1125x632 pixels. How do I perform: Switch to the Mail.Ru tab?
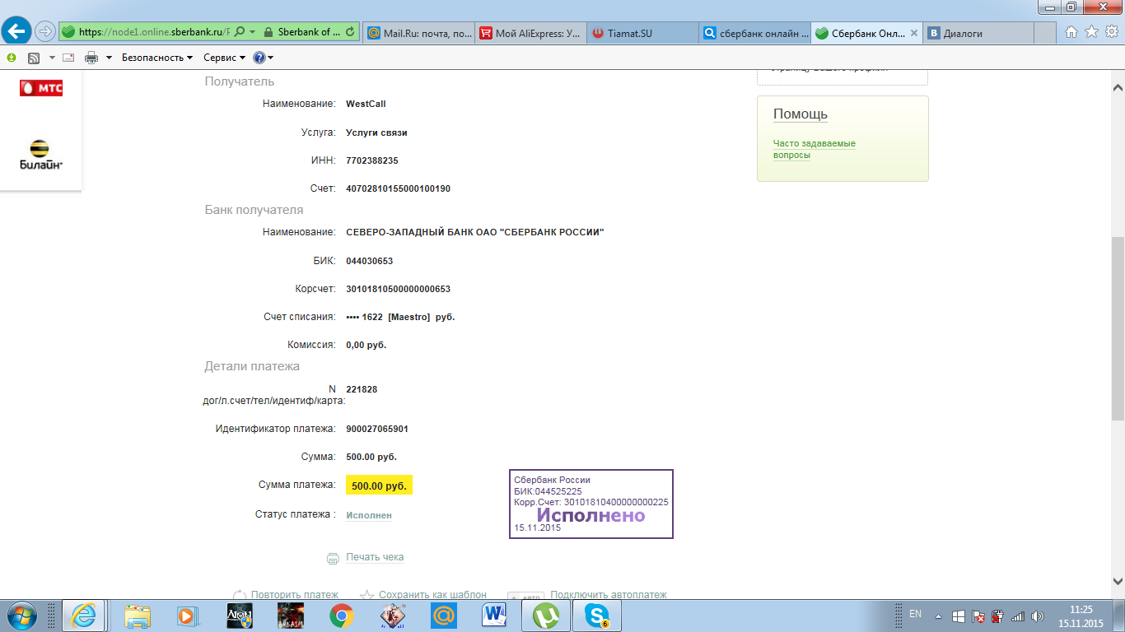(418, 34)
